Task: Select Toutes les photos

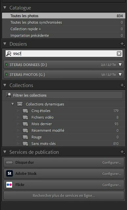Action: (64, 16)
